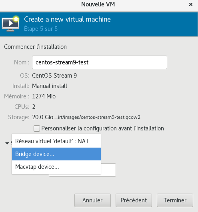This screenshot has width=198, height=212.
Task: Click the CentOS Stream 9 OS value
Action: tap(54, 76)
